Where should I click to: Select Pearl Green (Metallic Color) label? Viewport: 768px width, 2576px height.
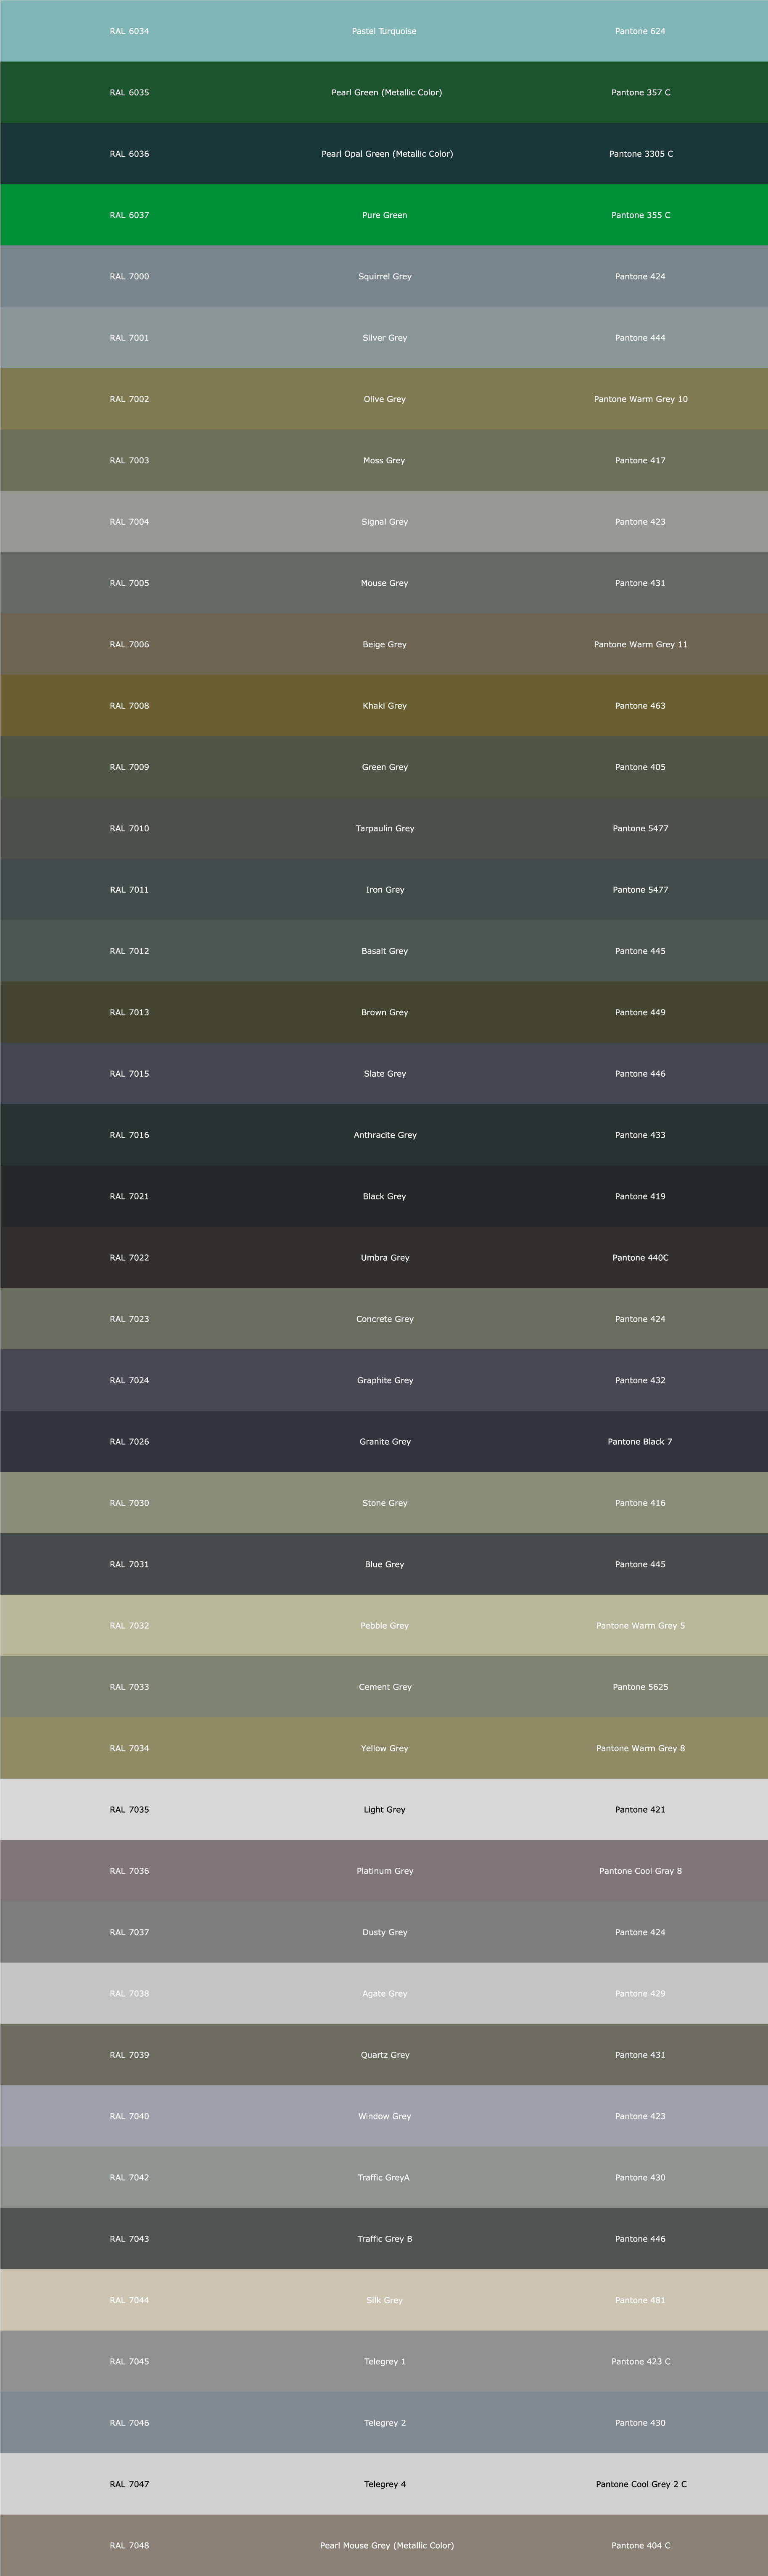coord(387,92)
